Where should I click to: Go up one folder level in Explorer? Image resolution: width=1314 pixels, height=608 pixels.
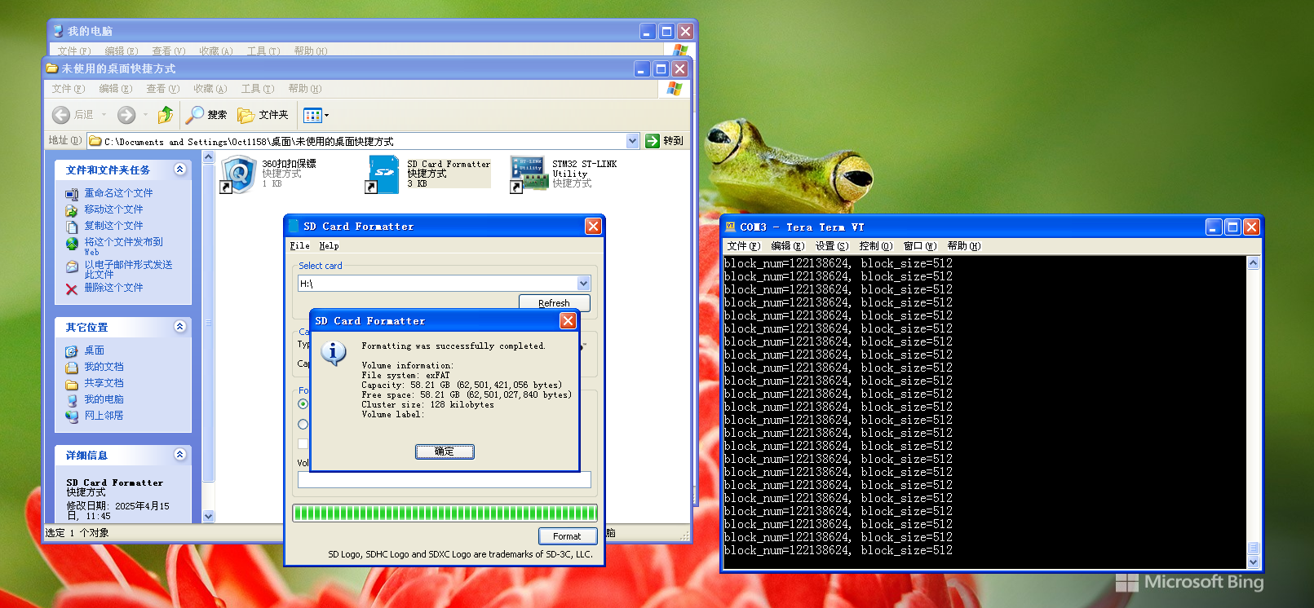click(166, 115)
